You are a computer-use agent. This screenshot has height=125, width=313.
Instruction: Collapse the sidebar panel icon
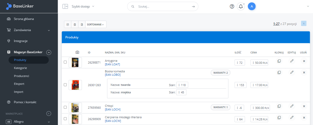tap(65, 6)
